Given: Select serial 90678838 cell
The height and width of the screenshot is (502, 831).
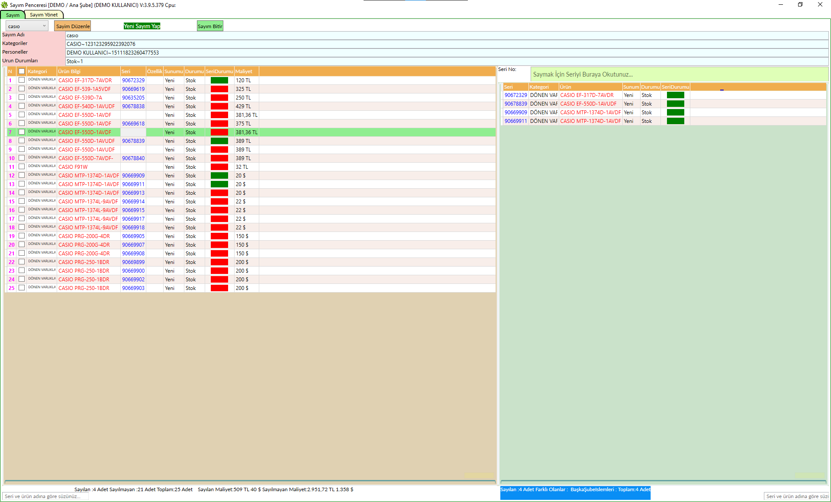Looking at the screenshot, I should [x=133, y=106].
